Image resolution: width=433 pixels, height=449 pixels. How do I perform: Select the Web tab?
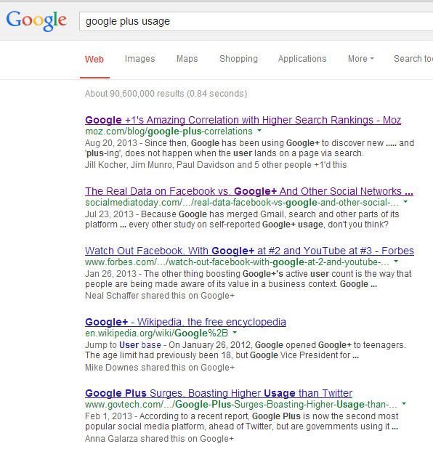coord(94,60)
